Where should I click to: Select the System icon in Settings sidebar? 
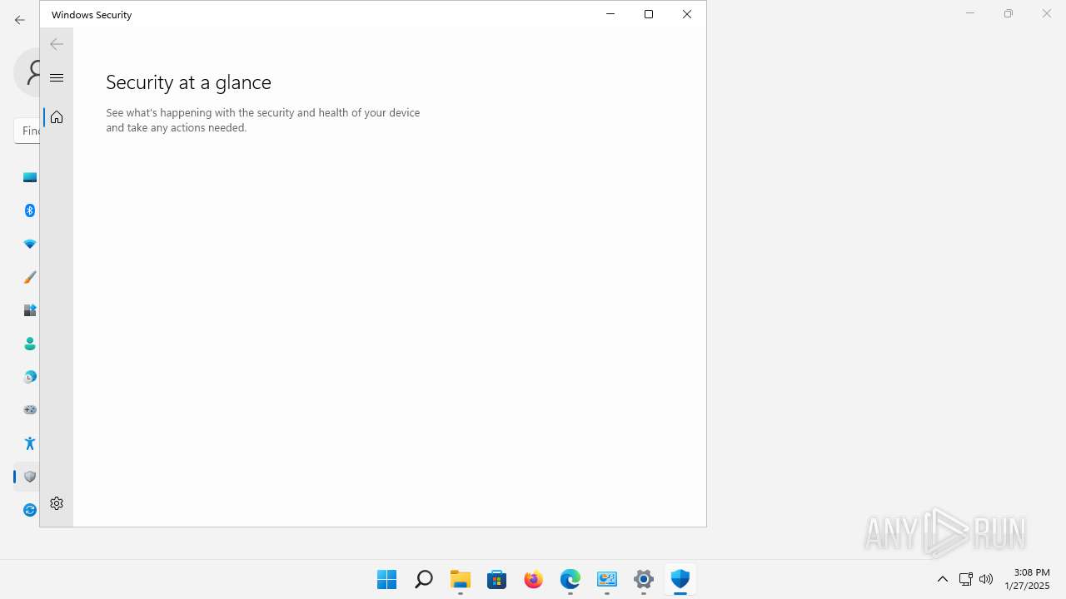pos(30,177)
